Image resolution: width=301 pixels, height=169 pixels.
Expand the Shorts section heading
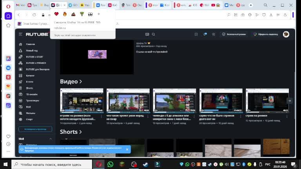71,132
